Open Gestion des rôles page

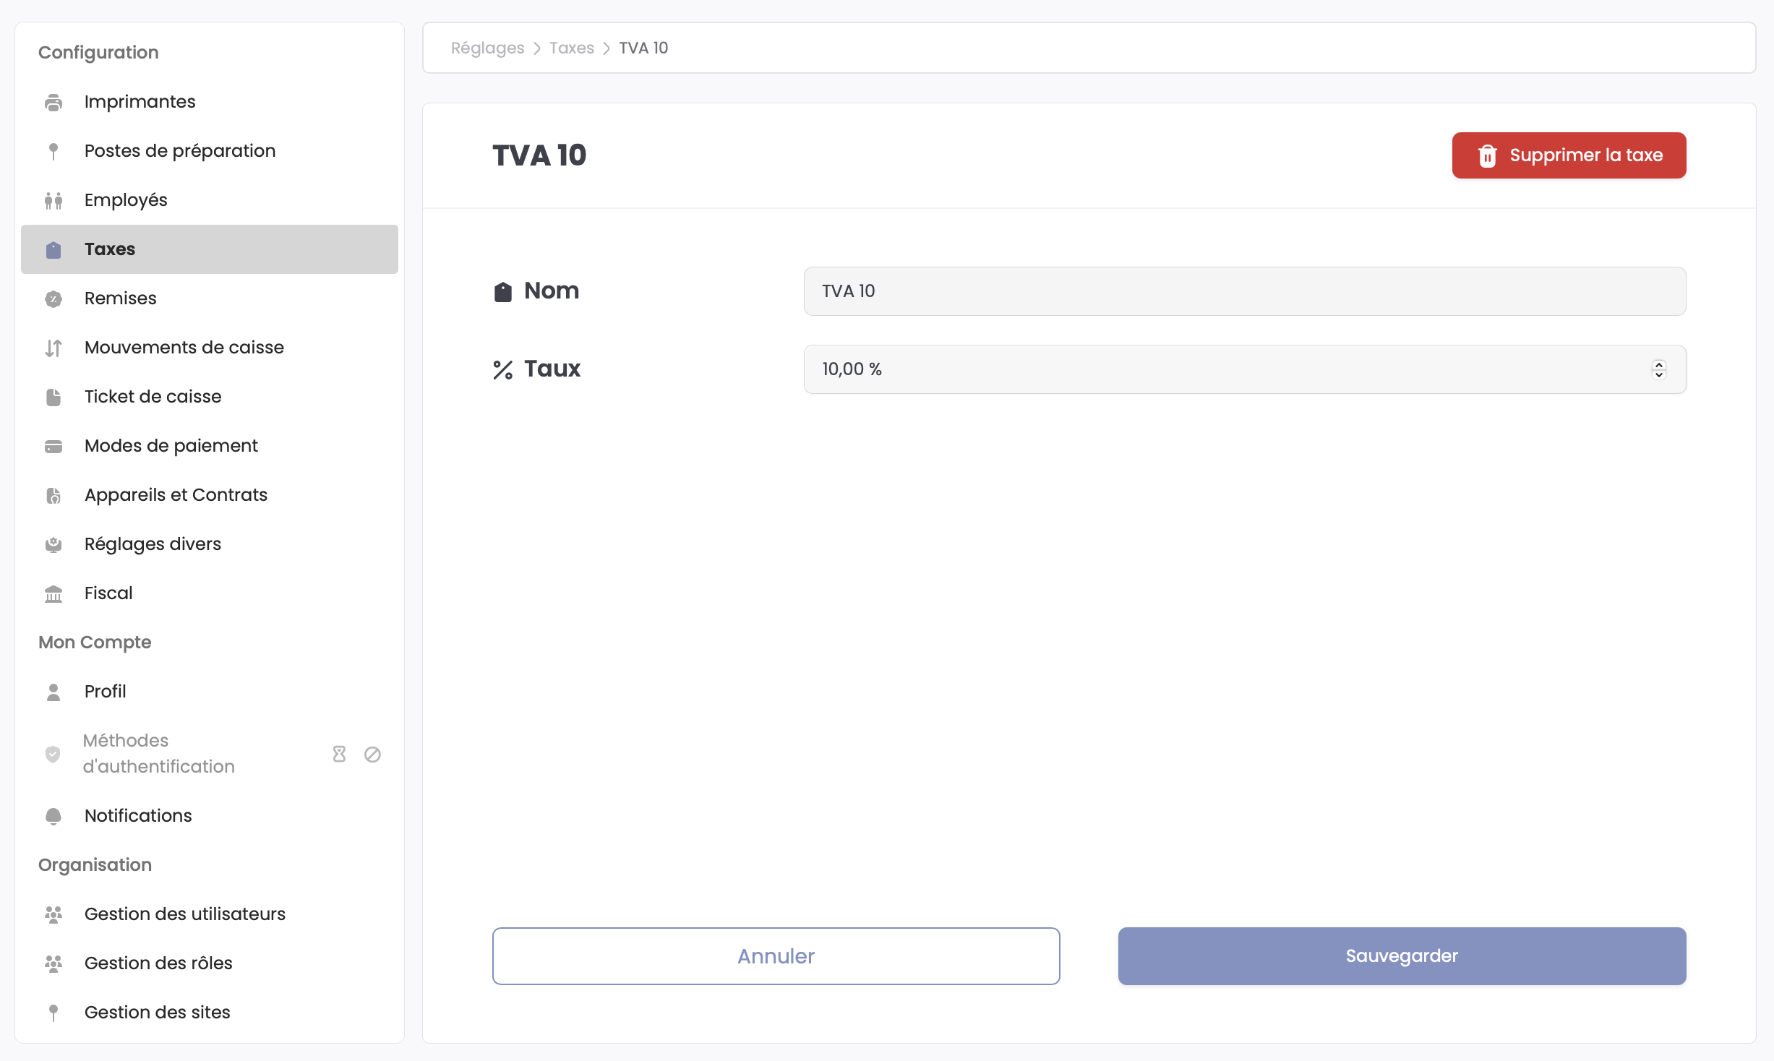158,963
